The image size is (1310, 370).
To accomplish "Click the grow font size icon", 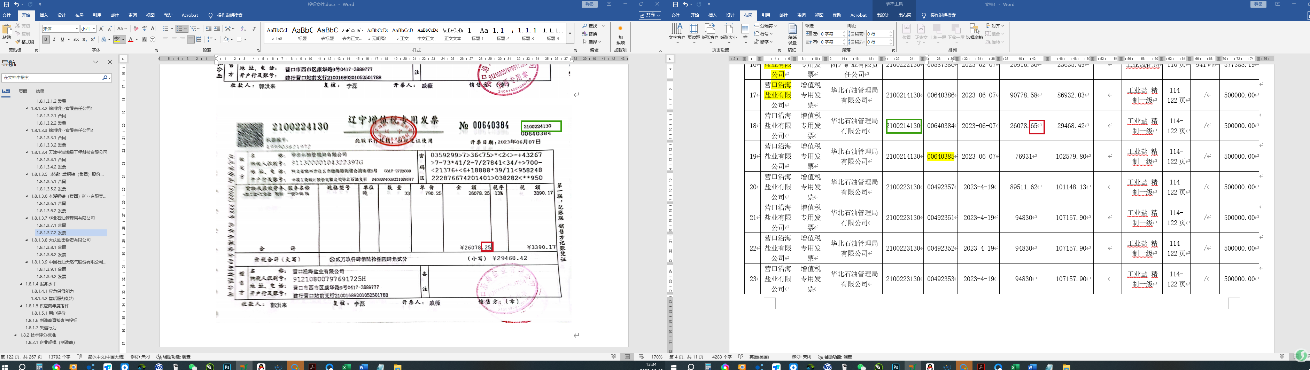I will (102, 29).
